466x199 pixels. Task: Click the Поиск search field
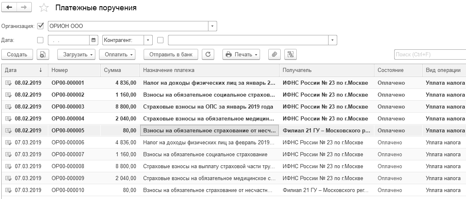(429, 54)
